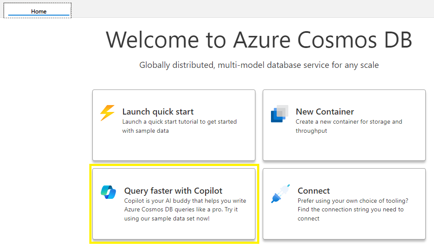Click the blank left pane below Home tab
Screen dimensions: 434x249
coord(44,133)
